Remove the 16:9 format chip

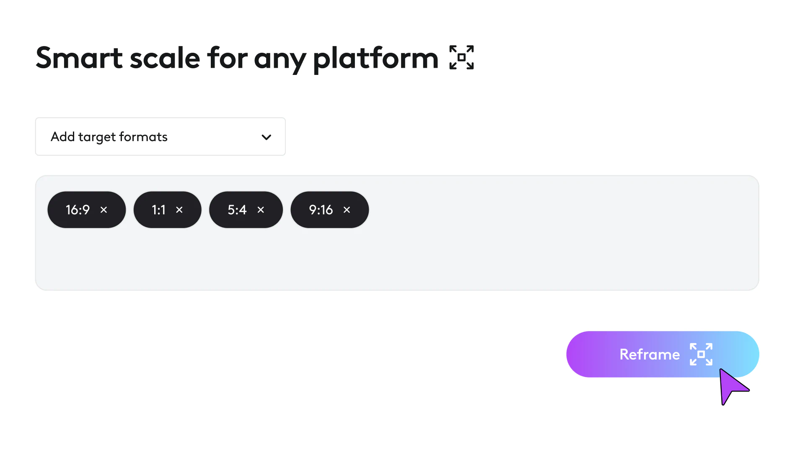(x=104, y=210)
